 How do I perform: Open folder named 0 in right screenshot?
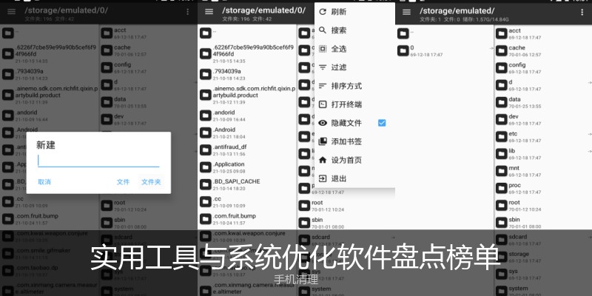point(445,50)
